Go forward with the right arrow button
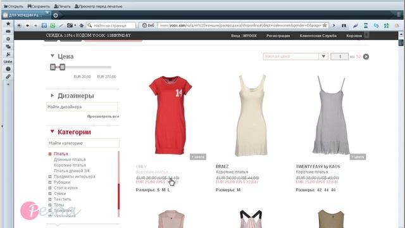 coord(35,25)
